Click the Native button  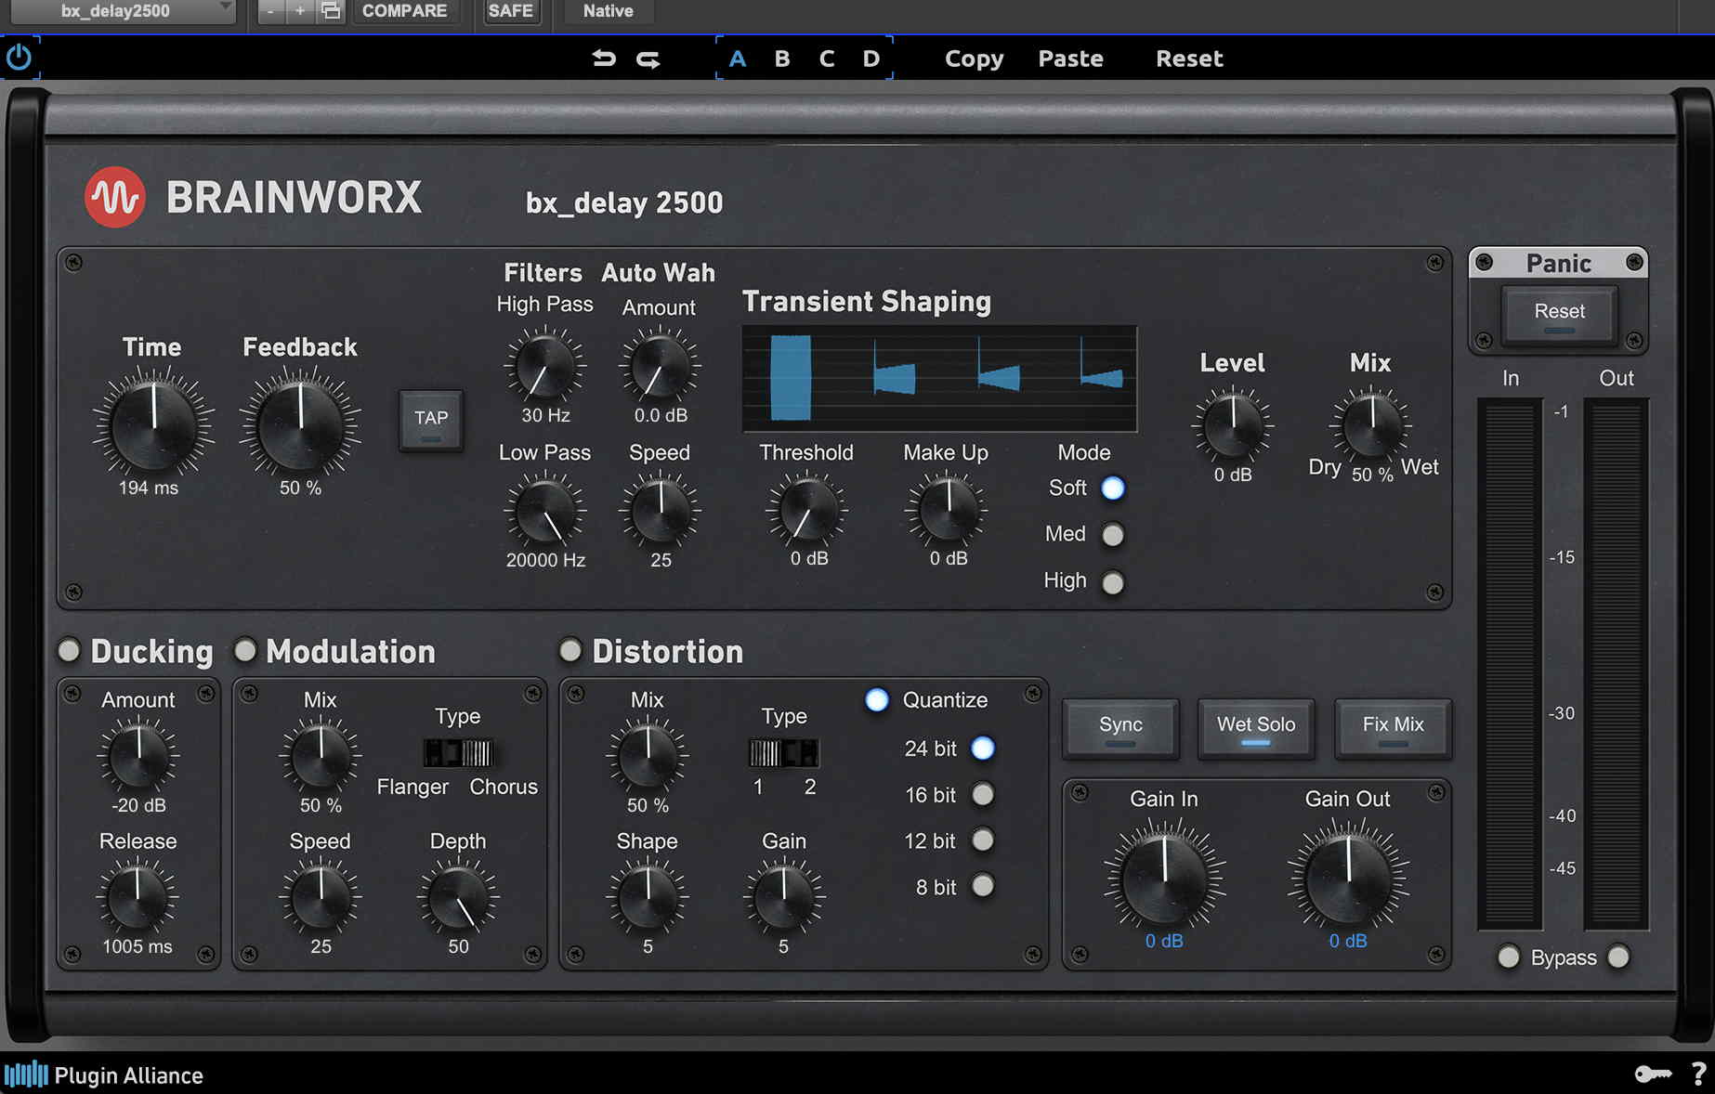point(608,11)
